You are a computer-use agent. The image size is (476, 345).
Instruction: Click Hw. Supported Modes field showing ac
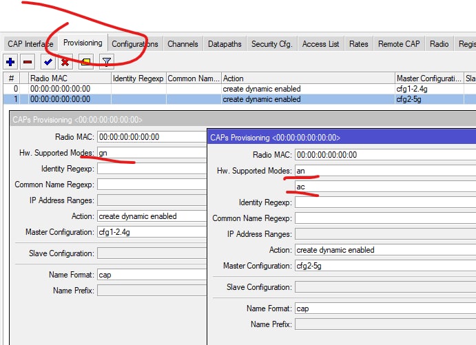click(385, 187)
